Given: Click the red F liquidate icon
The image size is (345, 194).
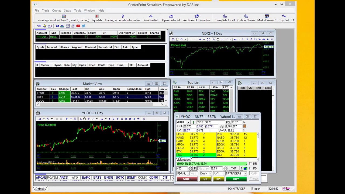Looking at the screenshot, I should [x=97, y=16].
